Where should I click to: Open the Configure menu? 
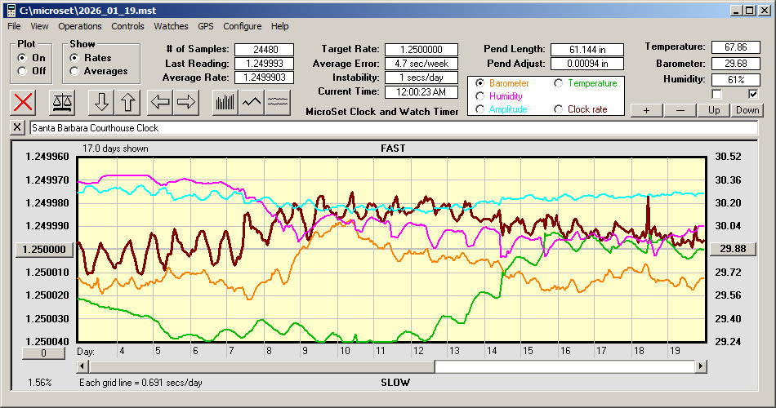tap(243, 26)
